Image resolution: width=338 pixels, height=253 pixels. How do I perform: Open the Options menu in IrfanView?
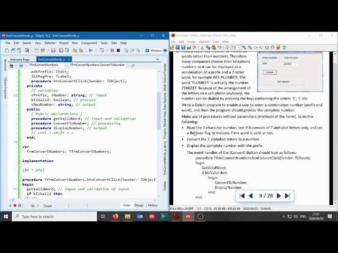204,42
